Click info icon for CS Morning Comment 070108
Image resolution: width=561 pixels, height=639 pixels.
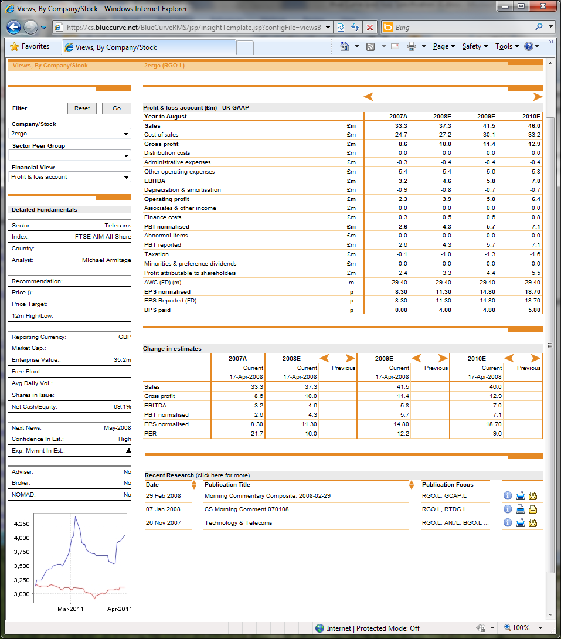pyautogui.click(x=508, y=509)
